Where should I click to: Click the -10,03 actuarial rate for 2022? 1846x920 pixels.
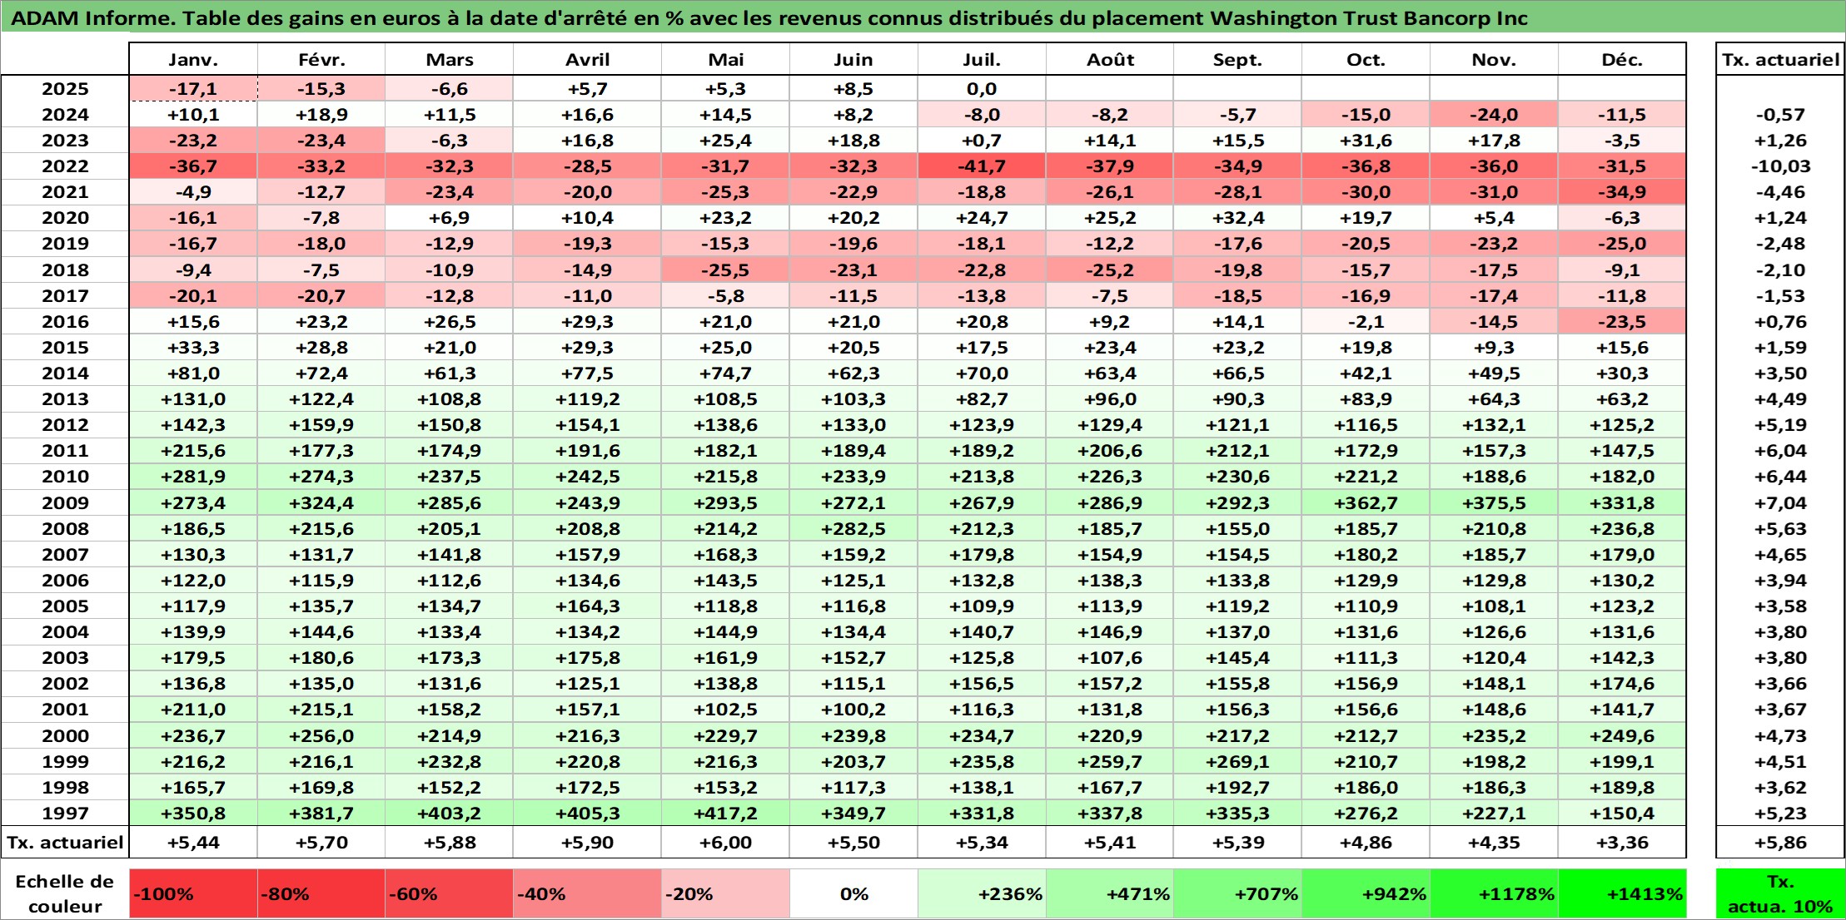tap(1780, 166)
